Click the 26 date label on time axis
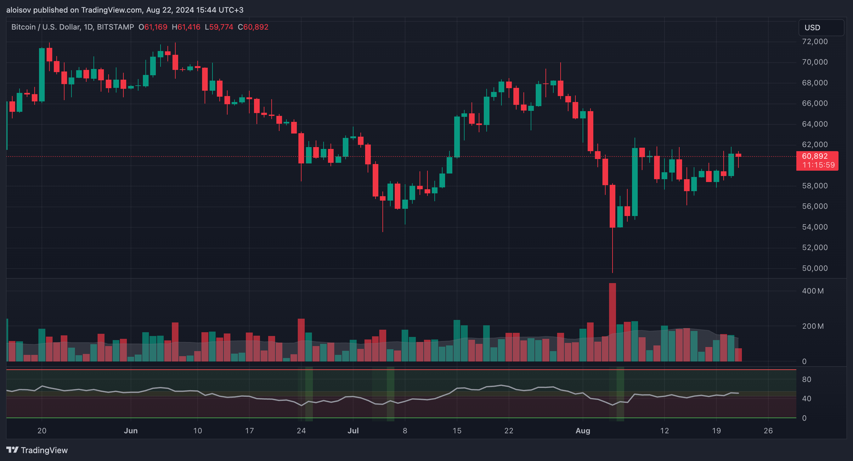This screenshot has height=461, width=853. point(768,430)
